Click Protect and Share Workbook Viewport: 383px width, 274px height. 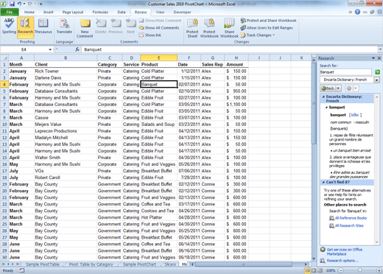pyautogui.click(x=268, y=21)
